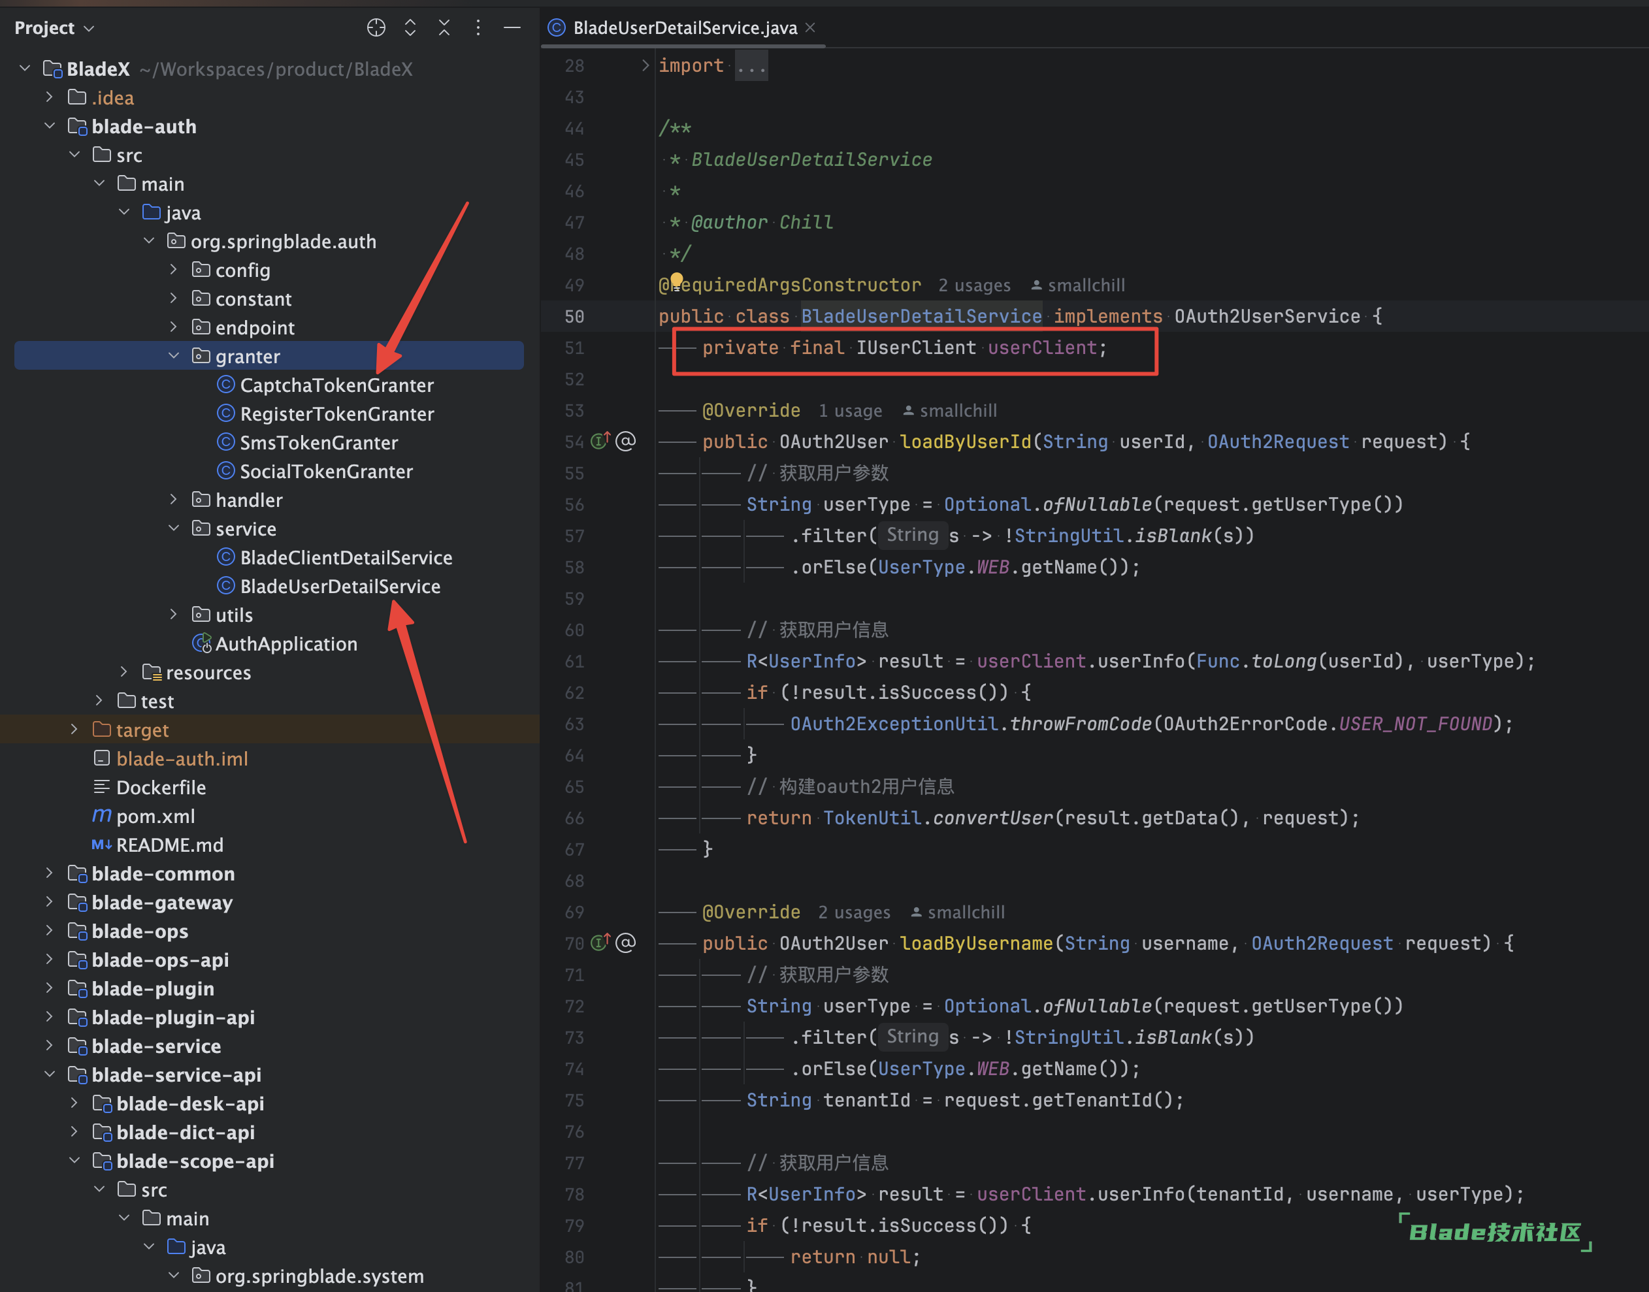The width and height of the screenshot is (1649, 1292).
Task: Expand the blade-ops-api module
Action: pos(50,960)
